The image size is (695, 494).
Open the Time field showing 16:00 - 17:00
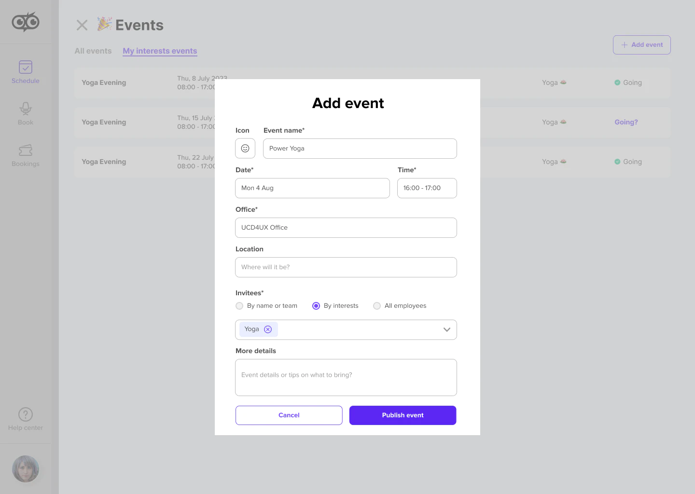(x=427, y=188)
